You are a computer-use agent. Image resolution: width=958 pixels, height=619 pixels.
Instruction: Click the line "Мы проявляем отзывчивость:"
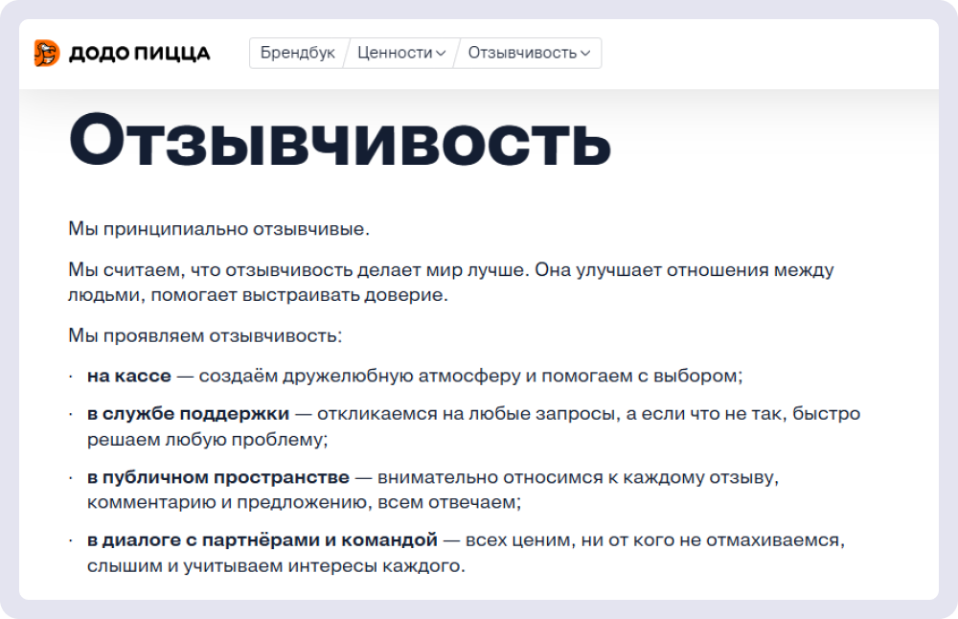(205, 335)
